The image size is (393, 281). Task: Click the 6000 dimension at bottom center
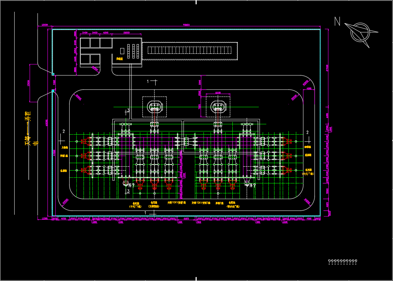coord(186,219)
